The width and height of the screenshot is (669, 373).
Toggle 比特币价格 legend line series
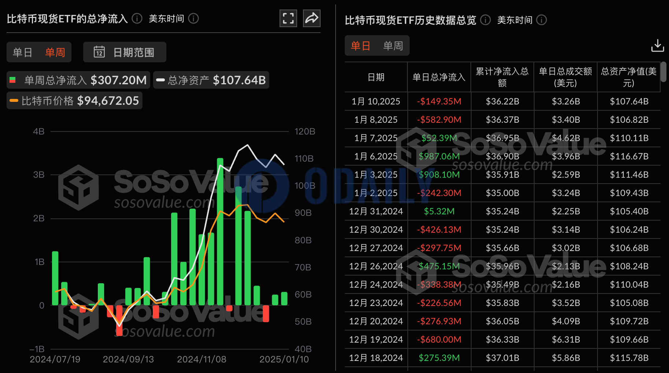[x=74, y=100]
